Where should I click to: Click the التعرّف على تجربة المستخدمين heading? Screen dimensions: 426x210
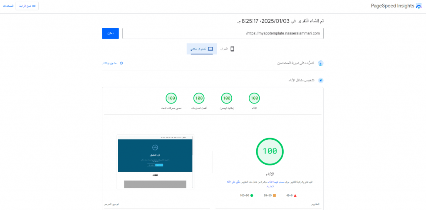click(296, 63)
